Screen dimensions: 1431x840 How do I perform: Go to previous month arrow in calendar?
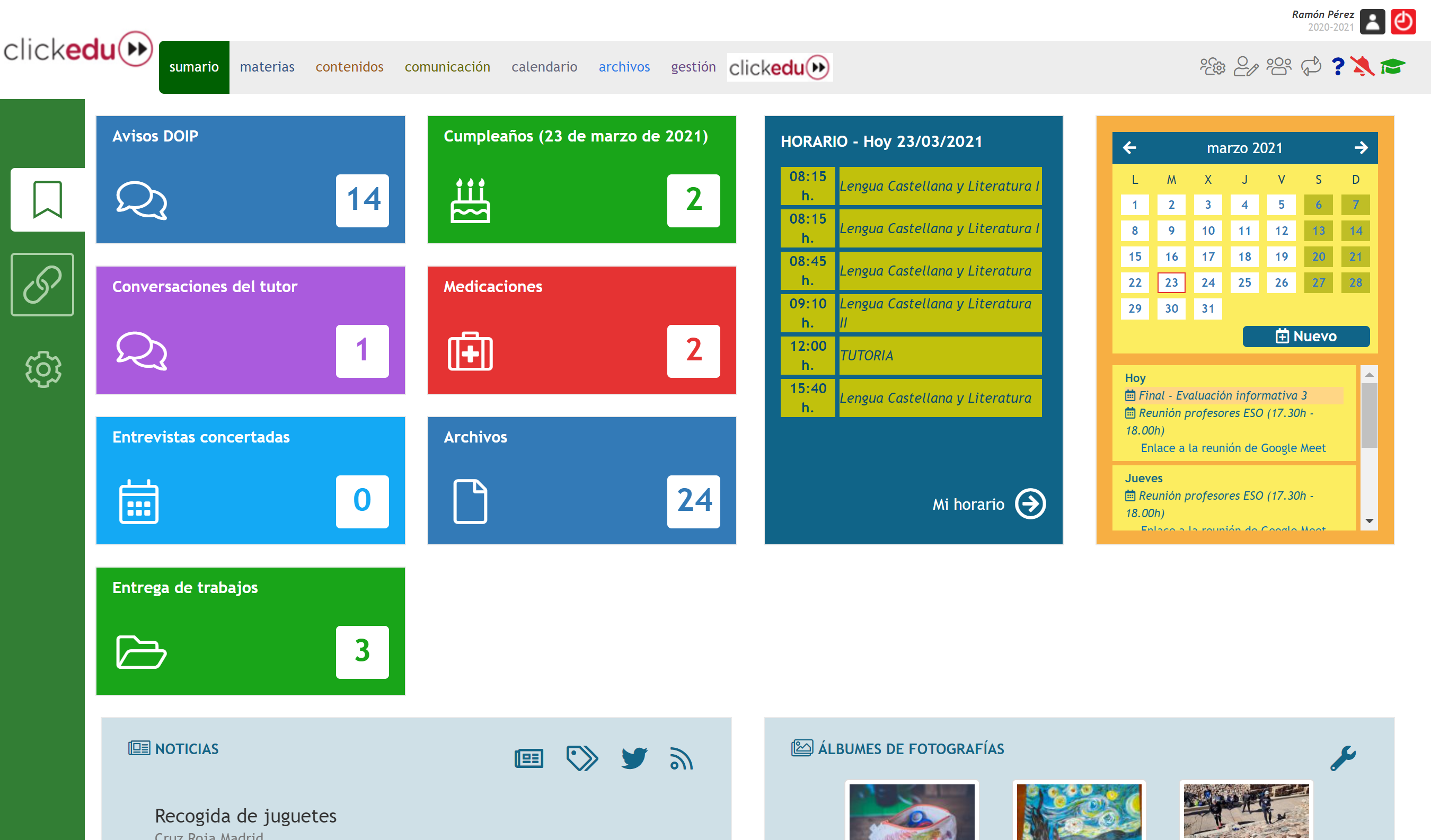click(1129, 148)
